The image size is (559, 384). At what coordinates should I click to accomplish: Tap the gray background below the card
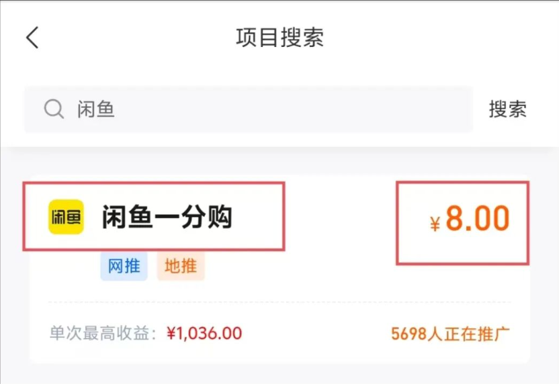click(279, 374)
